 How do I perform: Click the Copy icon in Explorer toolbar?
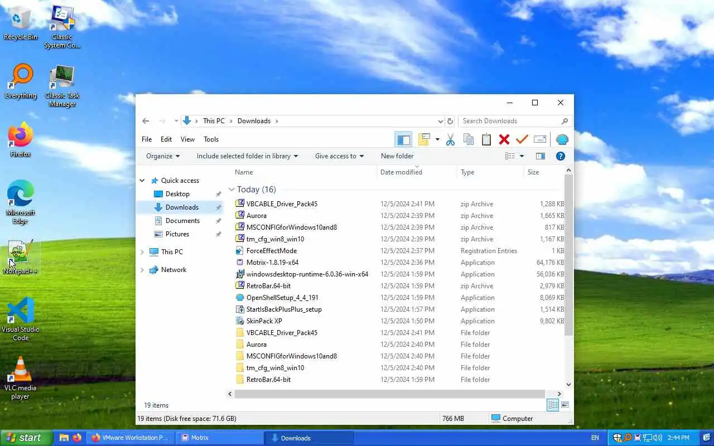(x=469, y=139)
